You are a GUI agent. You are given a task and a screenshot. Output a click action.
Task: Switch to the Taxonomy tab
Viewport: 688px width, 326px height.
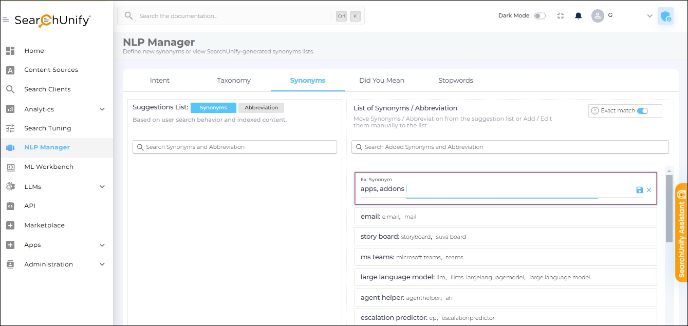[x=234, y=81]
